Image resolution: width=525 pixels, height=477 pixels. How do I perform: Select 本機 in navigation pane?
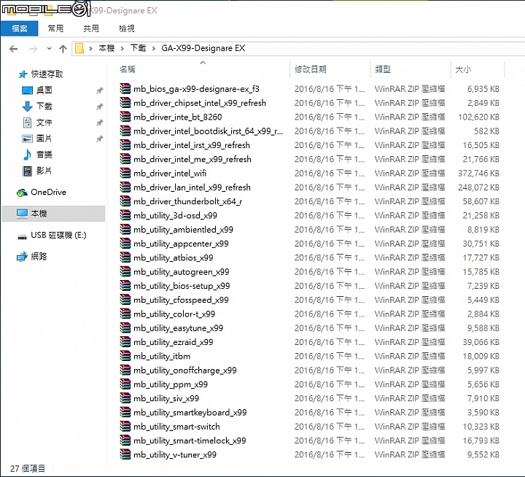[x=53, y=214]
